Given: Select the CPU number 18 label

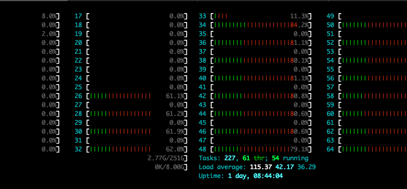Looking at the screenshot, I should click(78, 25).
